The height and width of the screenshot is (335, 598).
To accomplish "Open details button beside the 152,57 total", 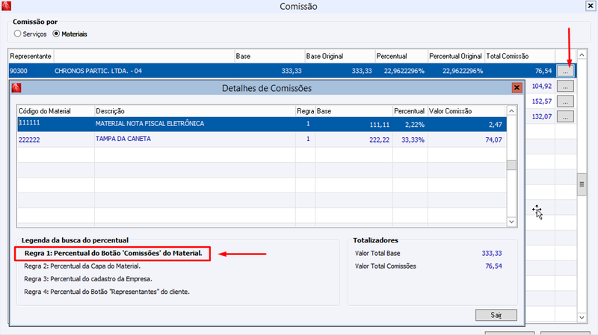I will 565,101.
